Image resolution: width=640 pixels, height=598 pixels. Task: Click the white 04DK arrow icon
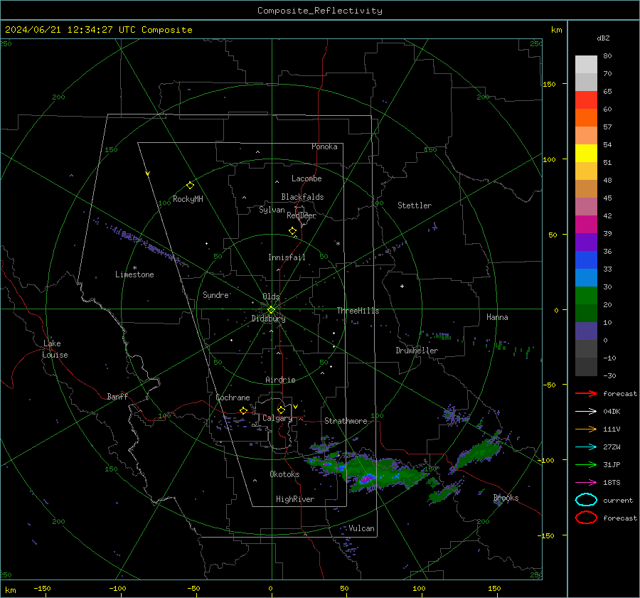pos(586,412)
